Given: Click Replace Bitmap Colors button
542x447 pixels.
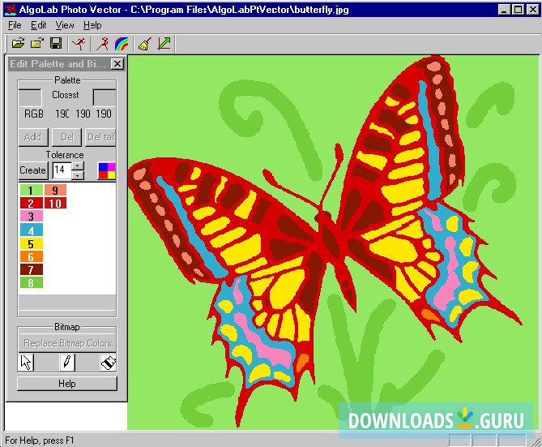Looking at the screenshot, I should (x=67, y=343).
